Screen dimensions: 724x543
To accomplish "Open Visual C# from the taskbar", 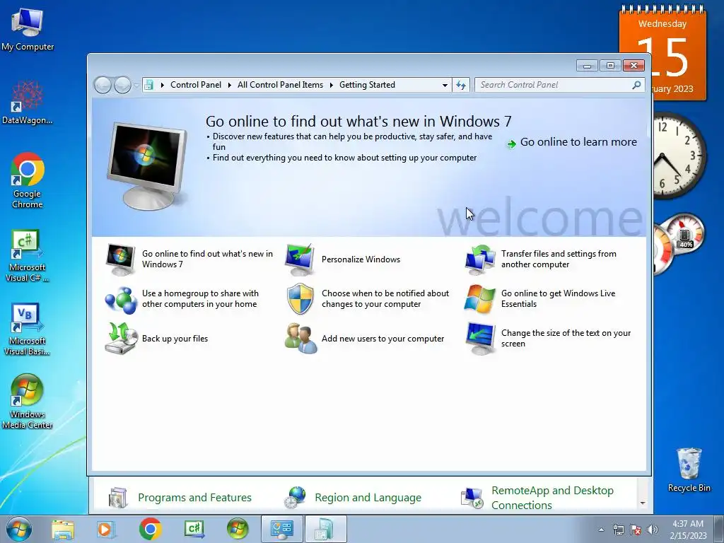I will coord(194,529).
